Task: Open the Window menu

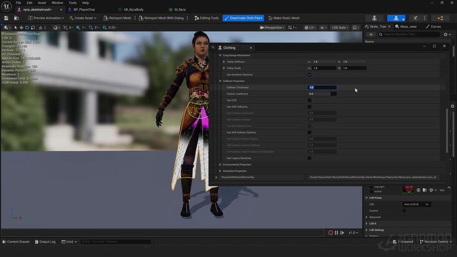Action: coord(57,2)
